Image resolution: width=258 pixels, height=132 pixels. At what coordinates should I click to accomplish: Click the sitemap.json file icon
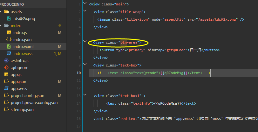coord(6,110)
